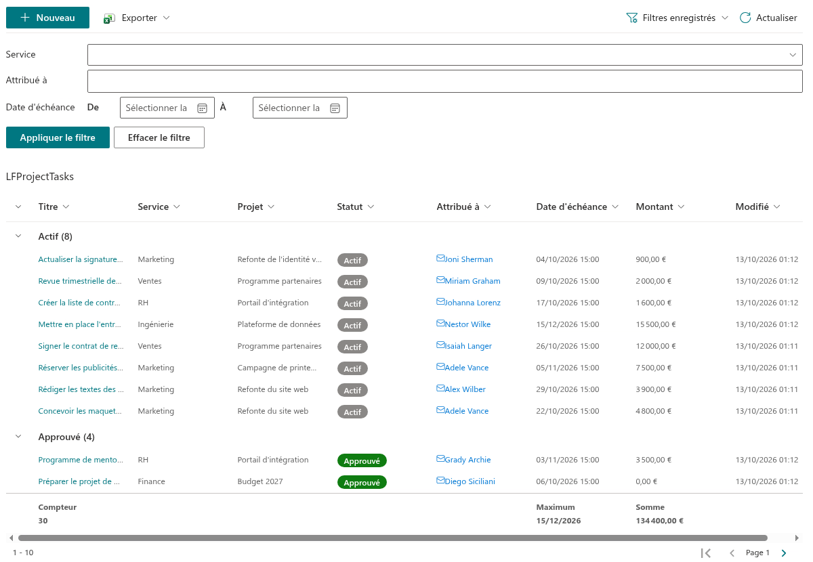813x562 pixels.
Task: Open task 'Revue trimestrielle de…'
Action: (x=80, y=281)
